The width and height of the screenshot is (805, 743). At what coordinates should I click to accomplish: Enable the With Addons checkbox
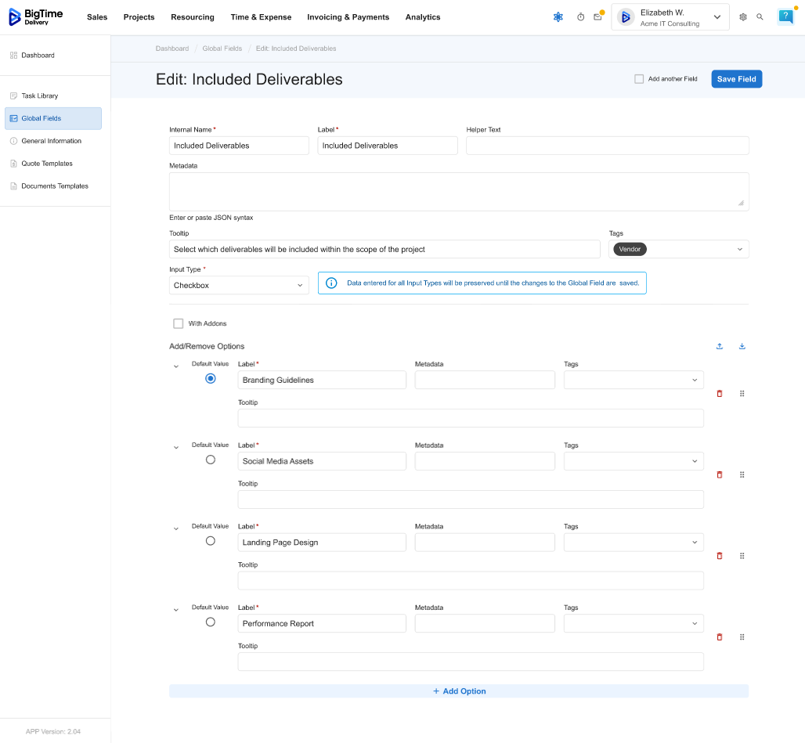coord(179,323)
